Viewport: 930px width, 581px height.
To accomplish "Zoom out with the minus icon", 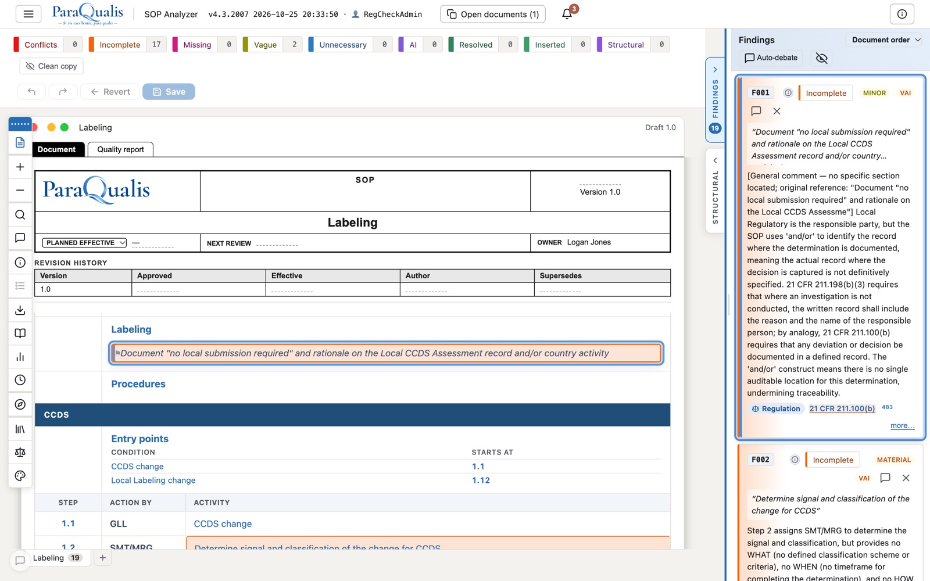I will pyautogui.click(x=20, y=190).
